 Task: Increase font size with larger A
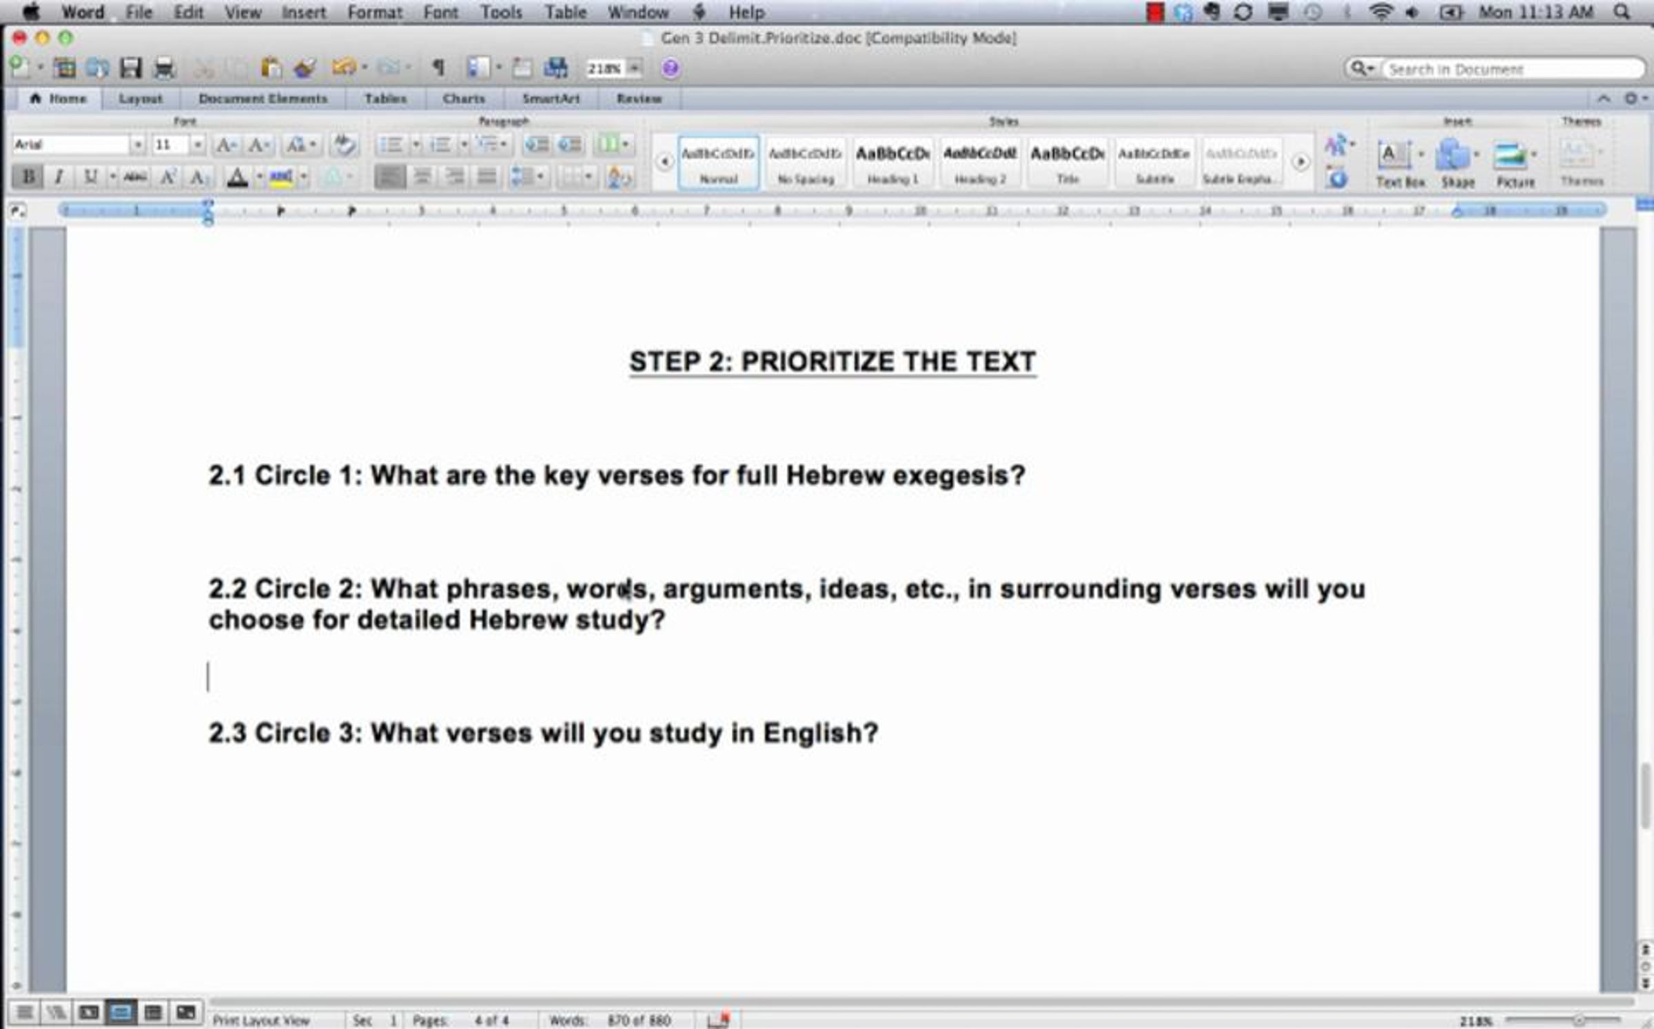pyautogui.click(x=226, y=144)
